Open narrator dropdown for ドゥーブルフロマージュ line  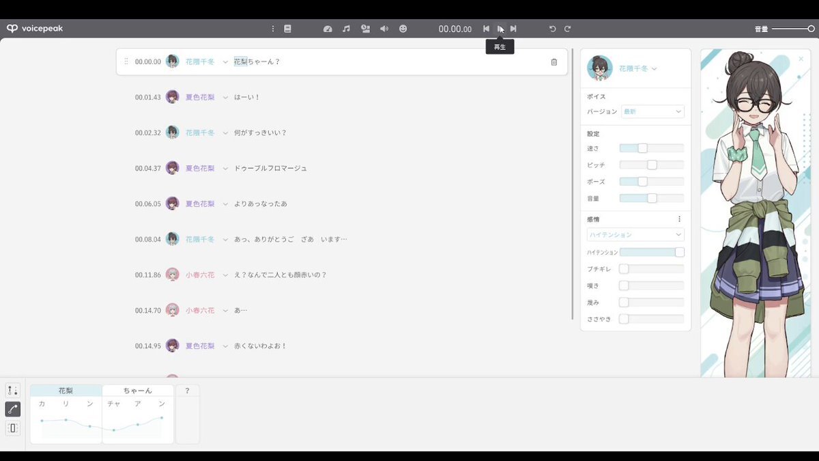coord(225,168)
